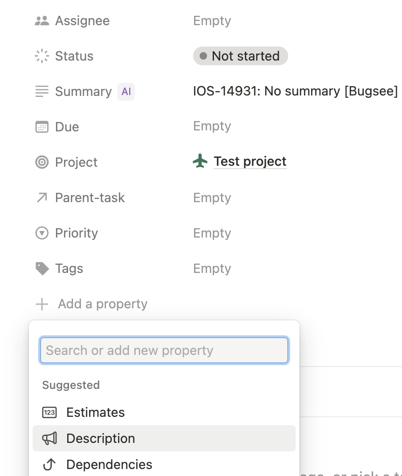
Task: Open the empty Tags value selector
Action: (x=212, y=269)
